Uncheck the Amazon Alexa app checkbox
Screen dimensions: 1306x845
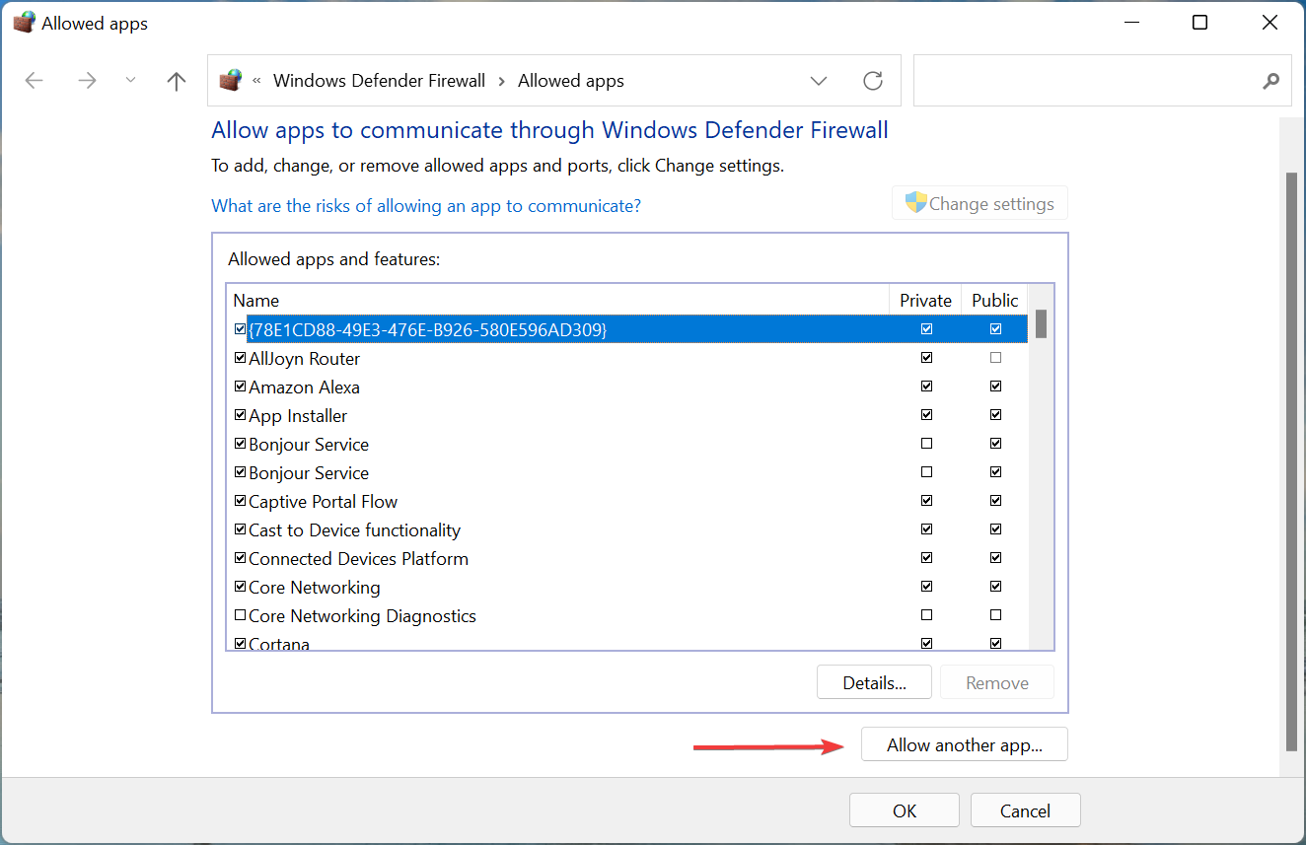tap(241, 387)
